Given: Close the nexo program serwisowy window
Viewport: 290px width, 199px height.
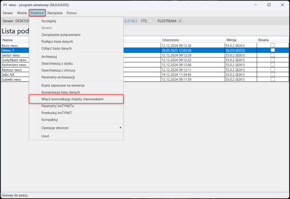Looking at the screenshot, I should click(x=282, y=5).
